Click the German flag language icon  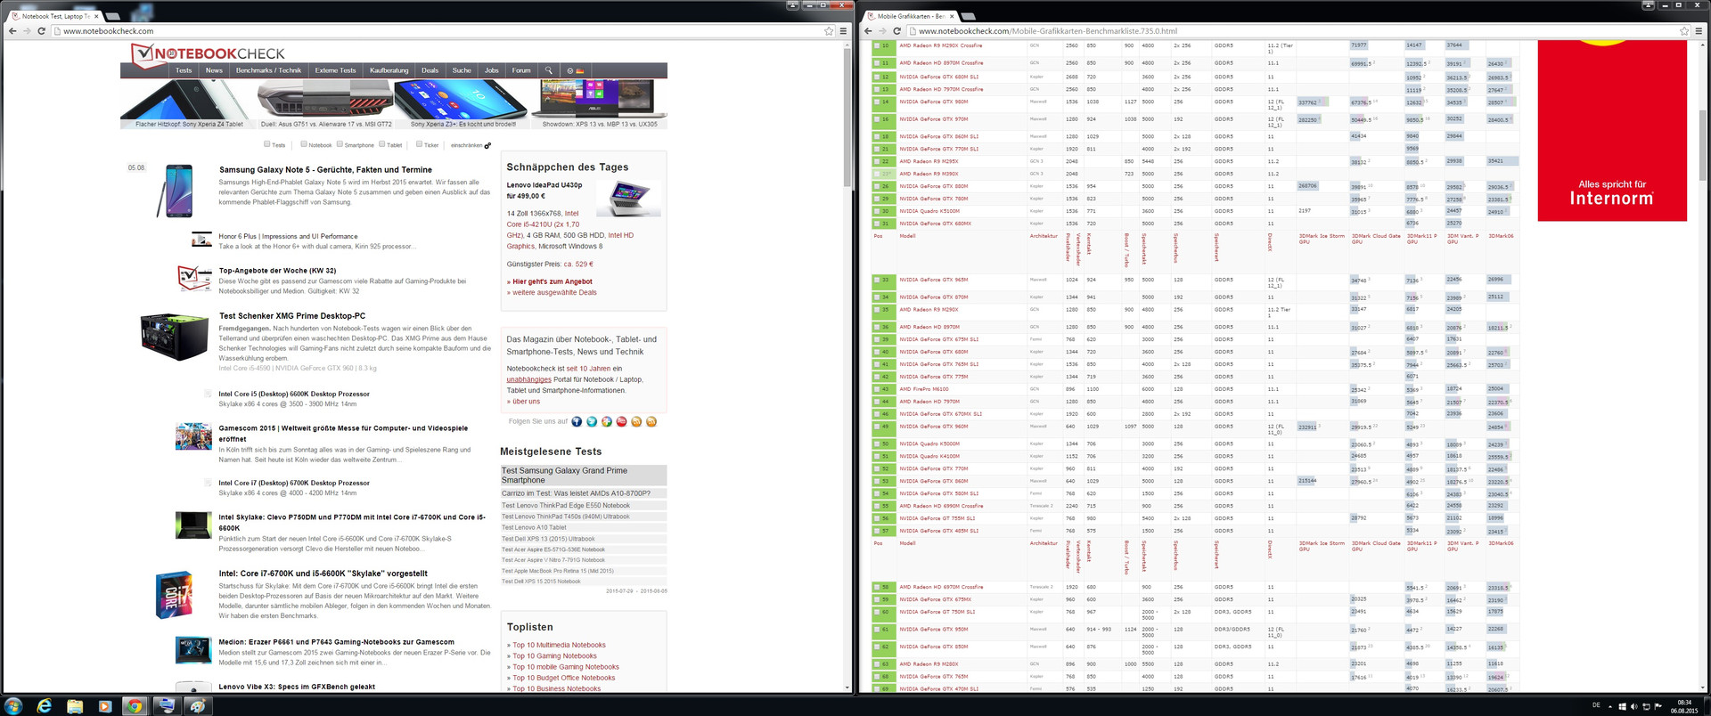(580, 70)
